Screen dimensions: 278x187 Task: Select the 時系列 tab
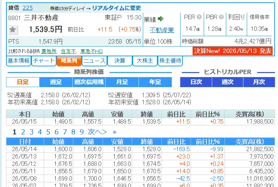[69, 61]
